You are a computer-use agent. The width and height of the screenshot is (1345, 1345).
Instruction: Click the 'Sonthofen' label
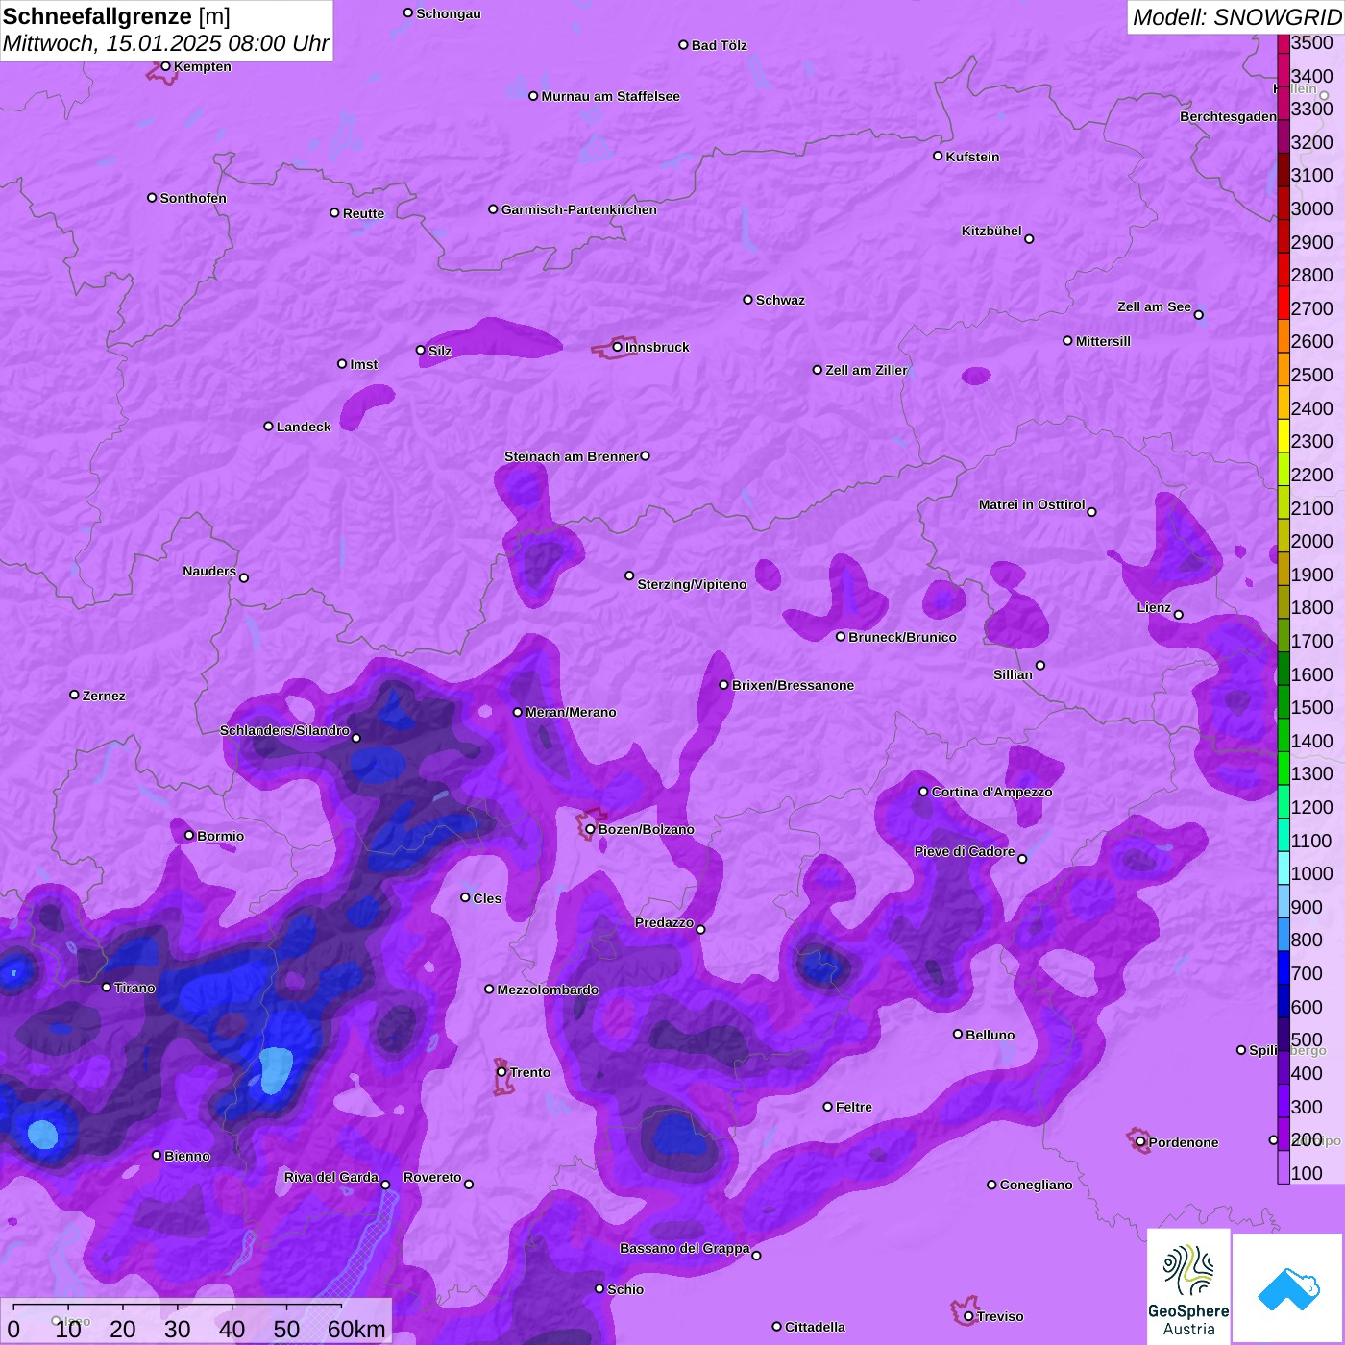coord(193,198)
